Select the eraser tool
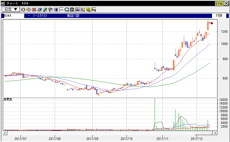This screenshot has height=142, width=230. [x=40, y=9]
